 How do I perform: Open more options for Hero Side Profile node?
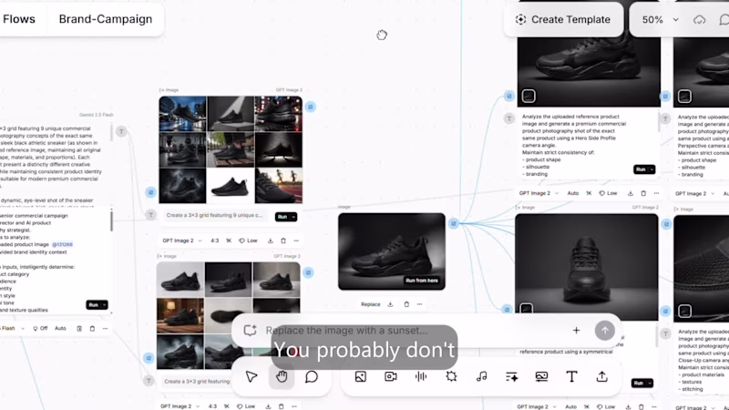click(x=656, y=193)
